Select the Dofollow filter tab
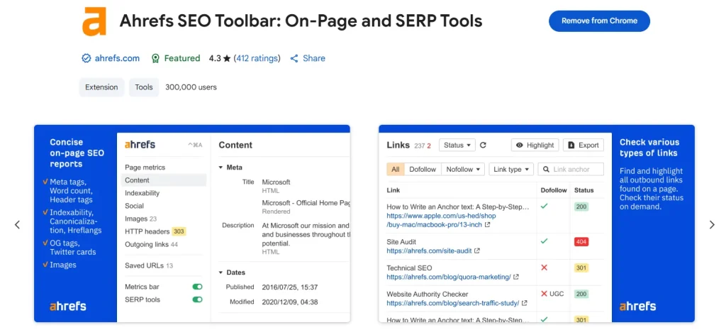 tap(423, 169)
